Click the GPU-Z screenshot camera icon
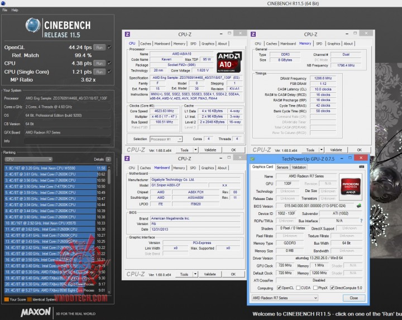 coord(361,166)
